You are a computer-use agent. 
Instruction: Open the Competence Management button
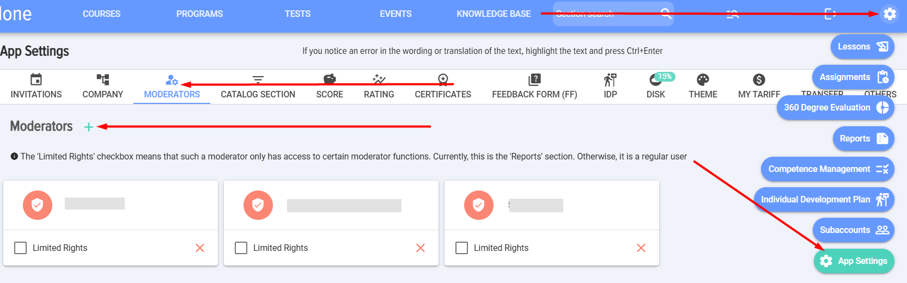pyautogui.click(x=827, y=169)
